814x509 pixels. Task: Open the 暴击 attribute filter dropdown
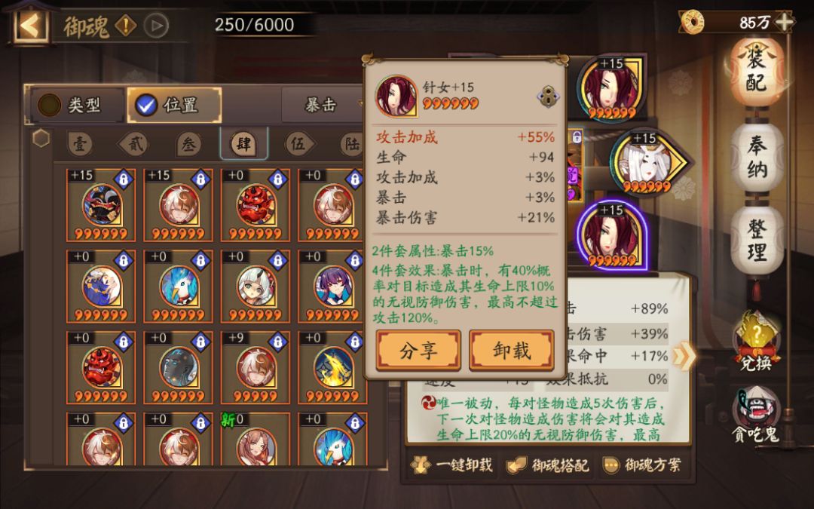pyautogui.click(x=323, y=105)
